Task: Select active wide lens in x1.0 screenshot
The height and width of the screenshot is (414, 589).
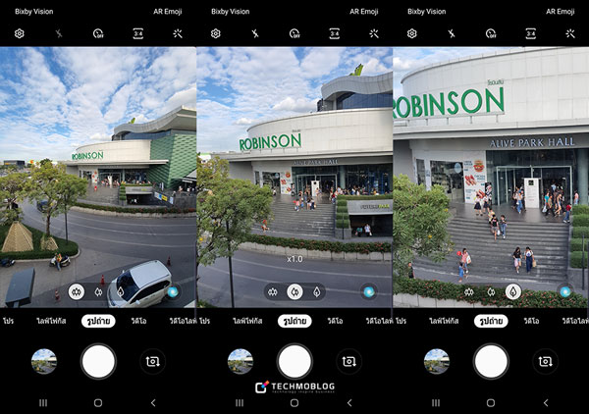Action: point(294,291)
